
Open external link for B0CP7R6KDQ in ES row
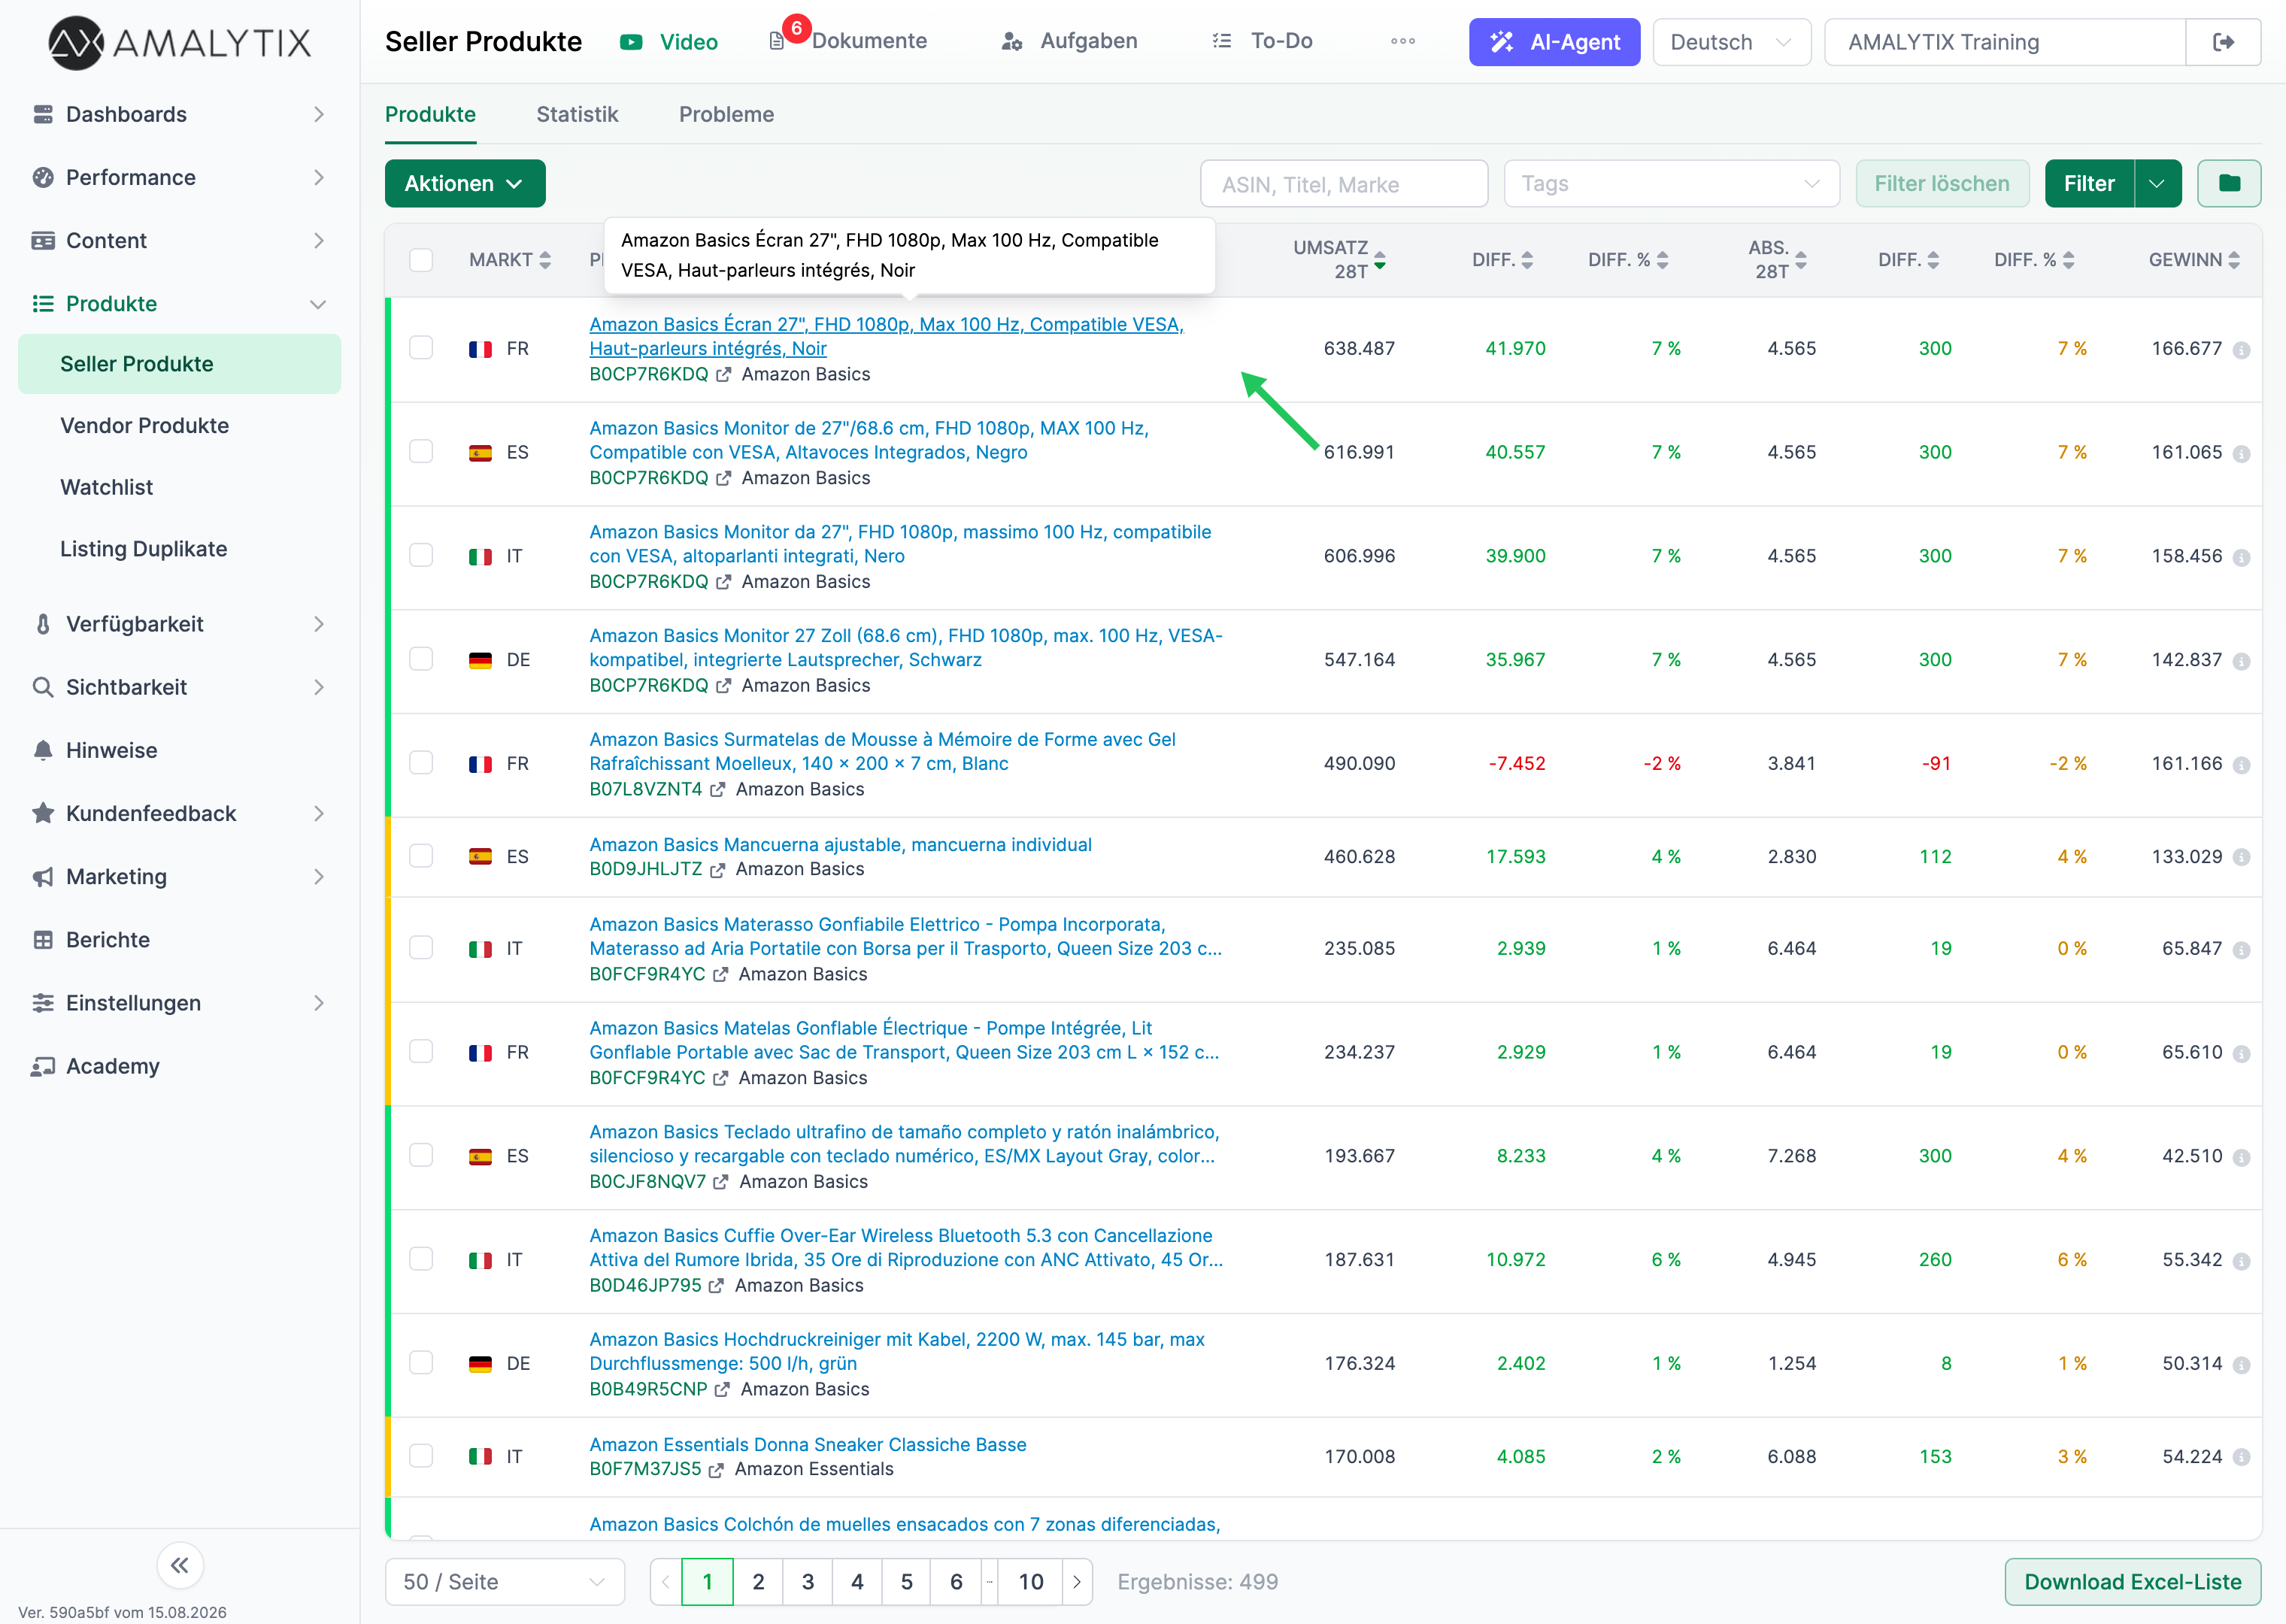pos(723,479)
